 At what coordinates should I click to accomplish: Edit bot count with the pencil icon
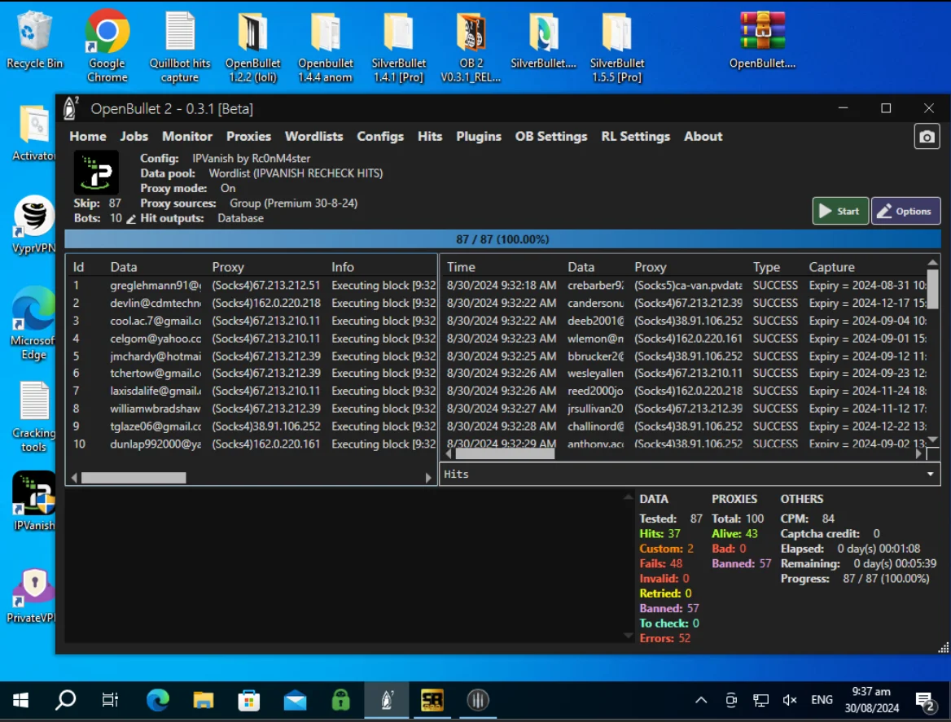pos(131,219)
